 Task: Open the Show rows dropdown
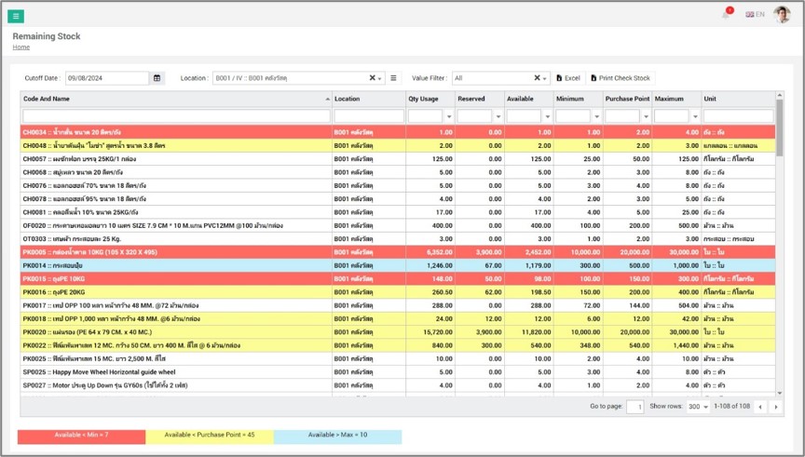698,407
